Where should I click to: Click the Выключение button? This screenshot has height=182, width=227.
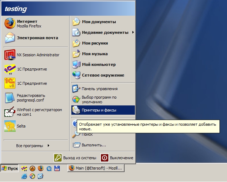tap(117, 158)
